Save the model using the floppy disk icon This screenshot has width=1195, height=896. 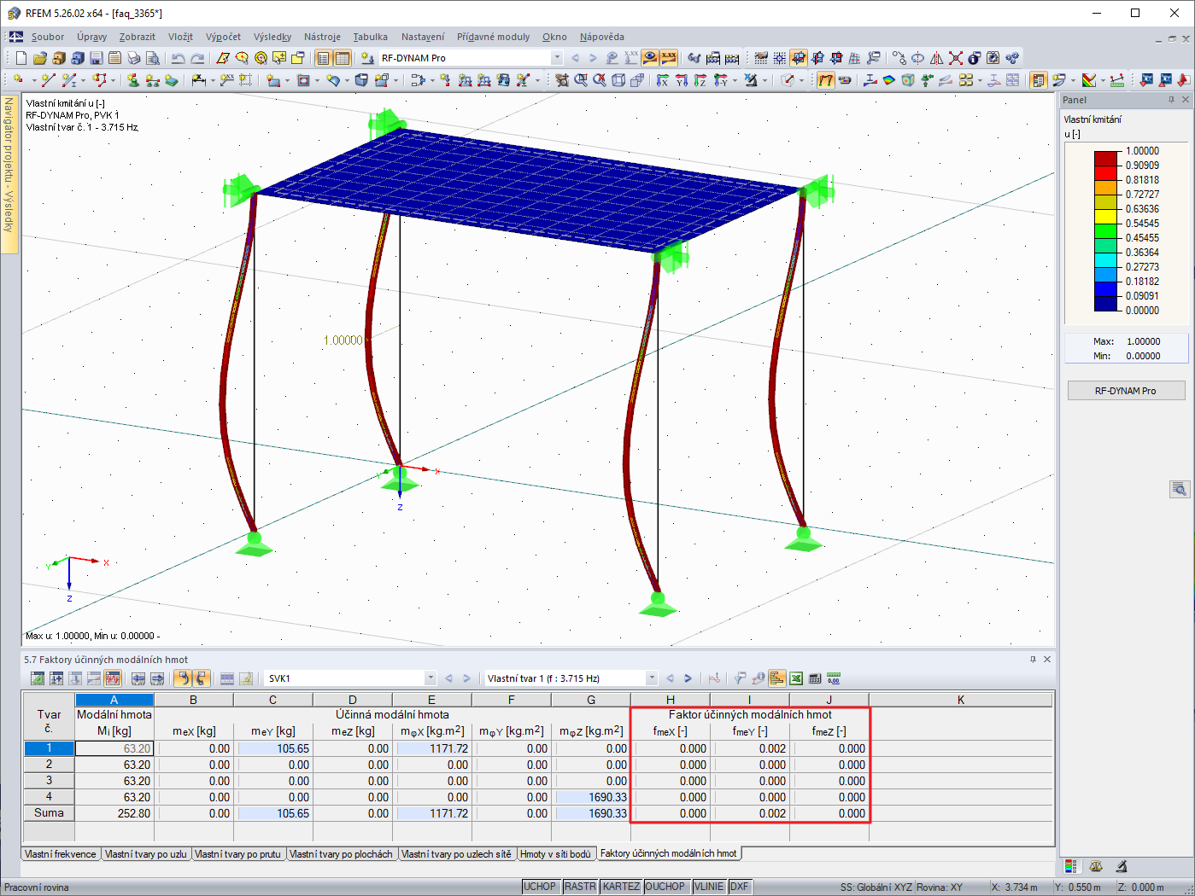coord(97,58)
